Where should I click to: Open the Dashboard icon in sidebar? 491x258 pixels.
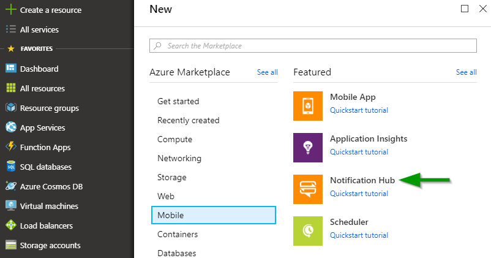11,68
